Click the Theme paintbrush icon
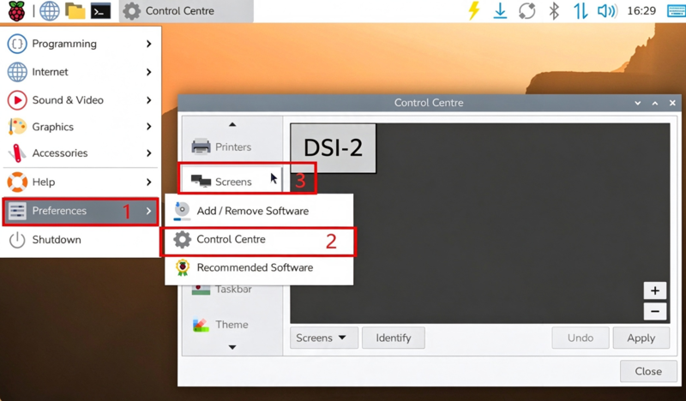The width and height of the screenshot is (686, 401). [201, 325]
